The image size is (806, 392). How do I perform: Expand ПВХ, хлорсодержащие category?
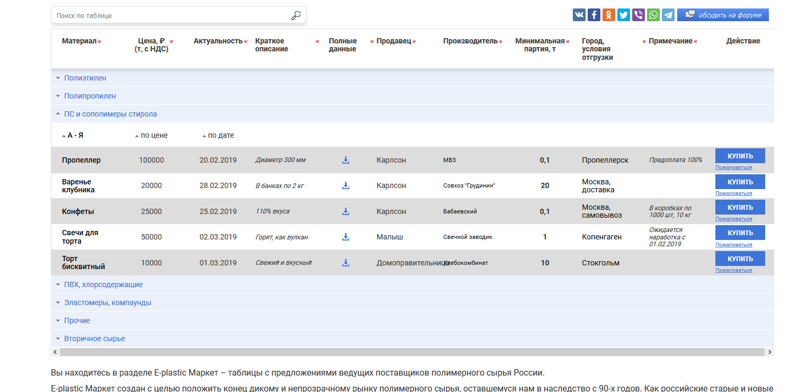(103, 284)
